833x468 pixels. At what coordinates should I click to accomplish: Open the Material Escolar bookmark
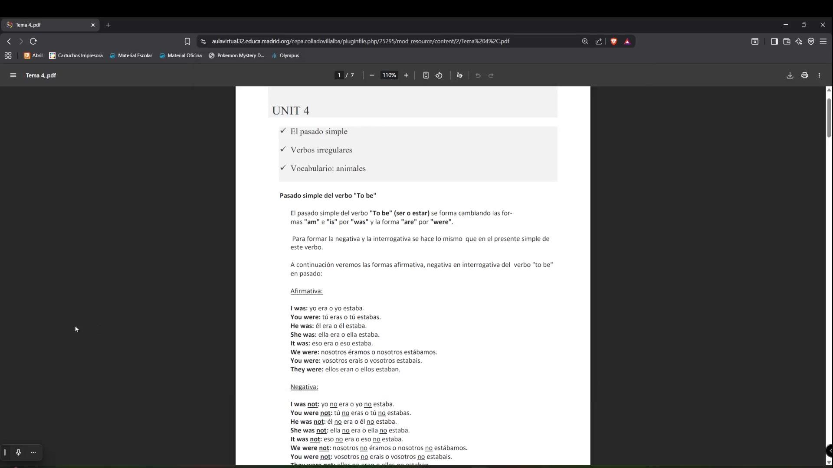131,55
